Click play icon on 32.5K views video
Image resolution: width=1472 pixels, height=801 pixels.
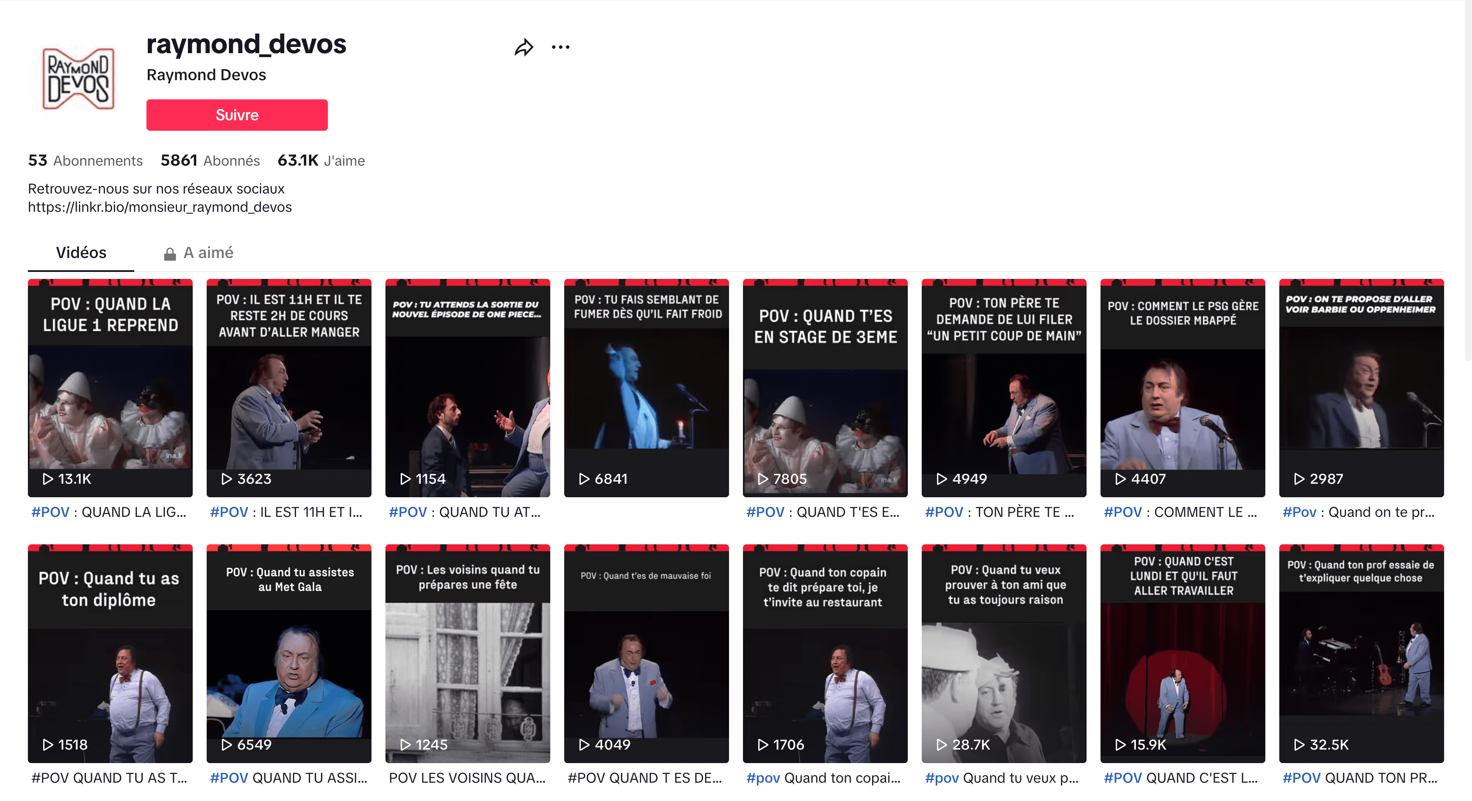pos(1299,744)
